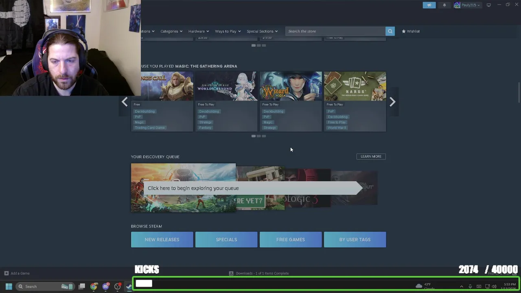Open Task View on the taskbar
The image size is (521, 293).
82,286
